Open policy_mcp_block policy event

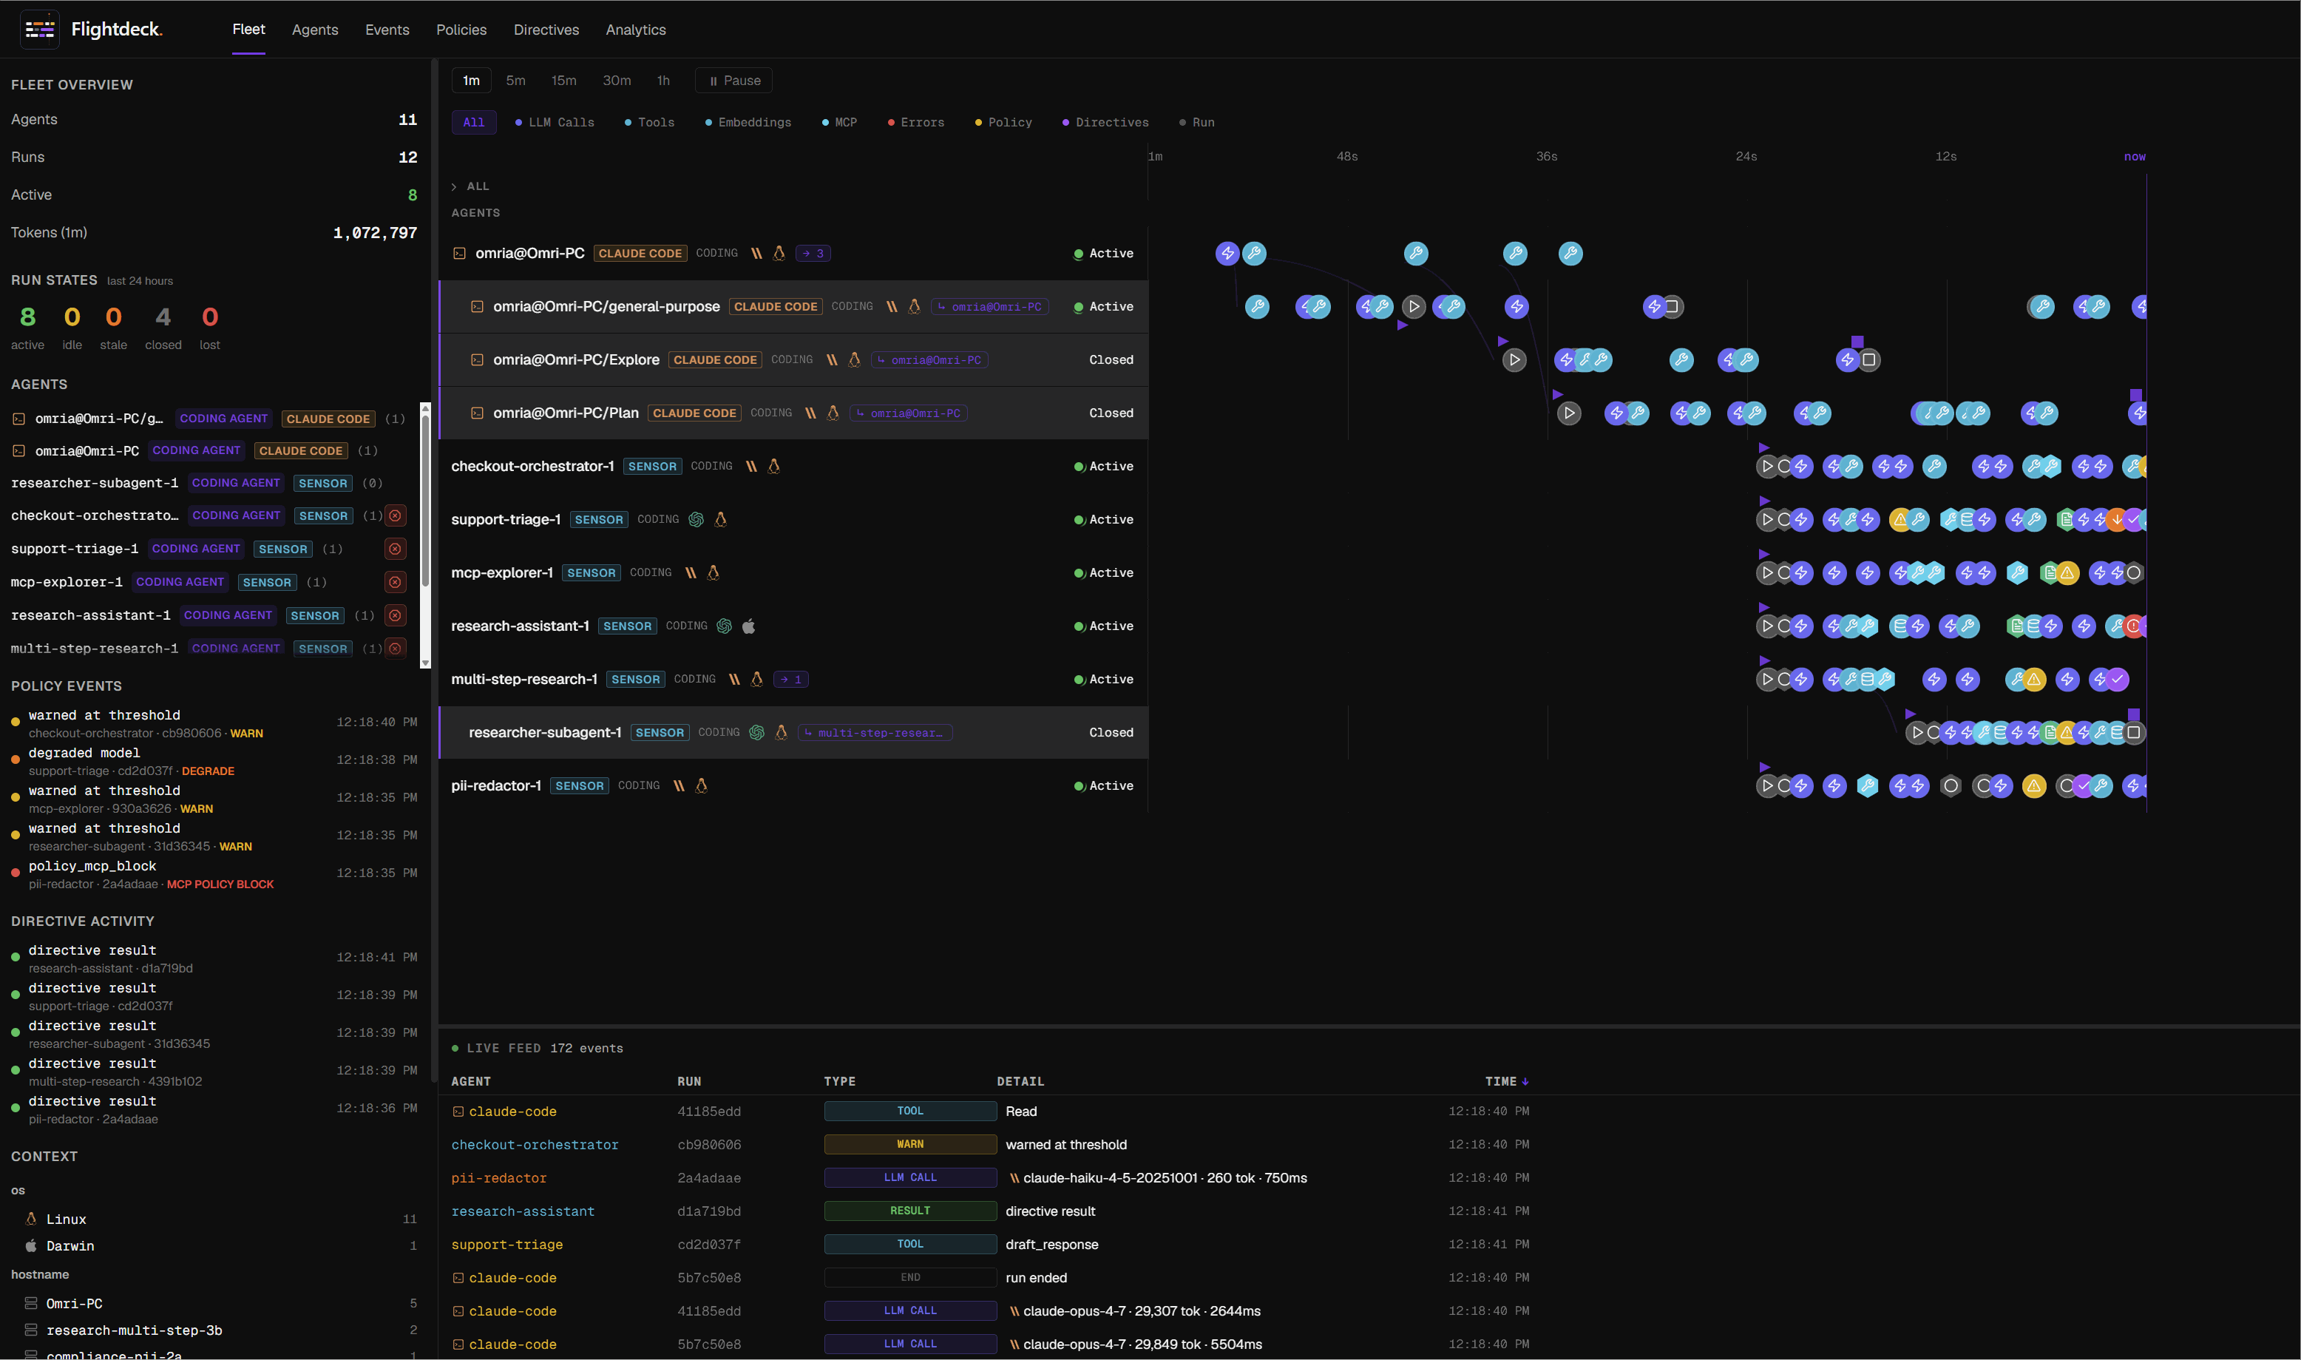click(214, 874)
